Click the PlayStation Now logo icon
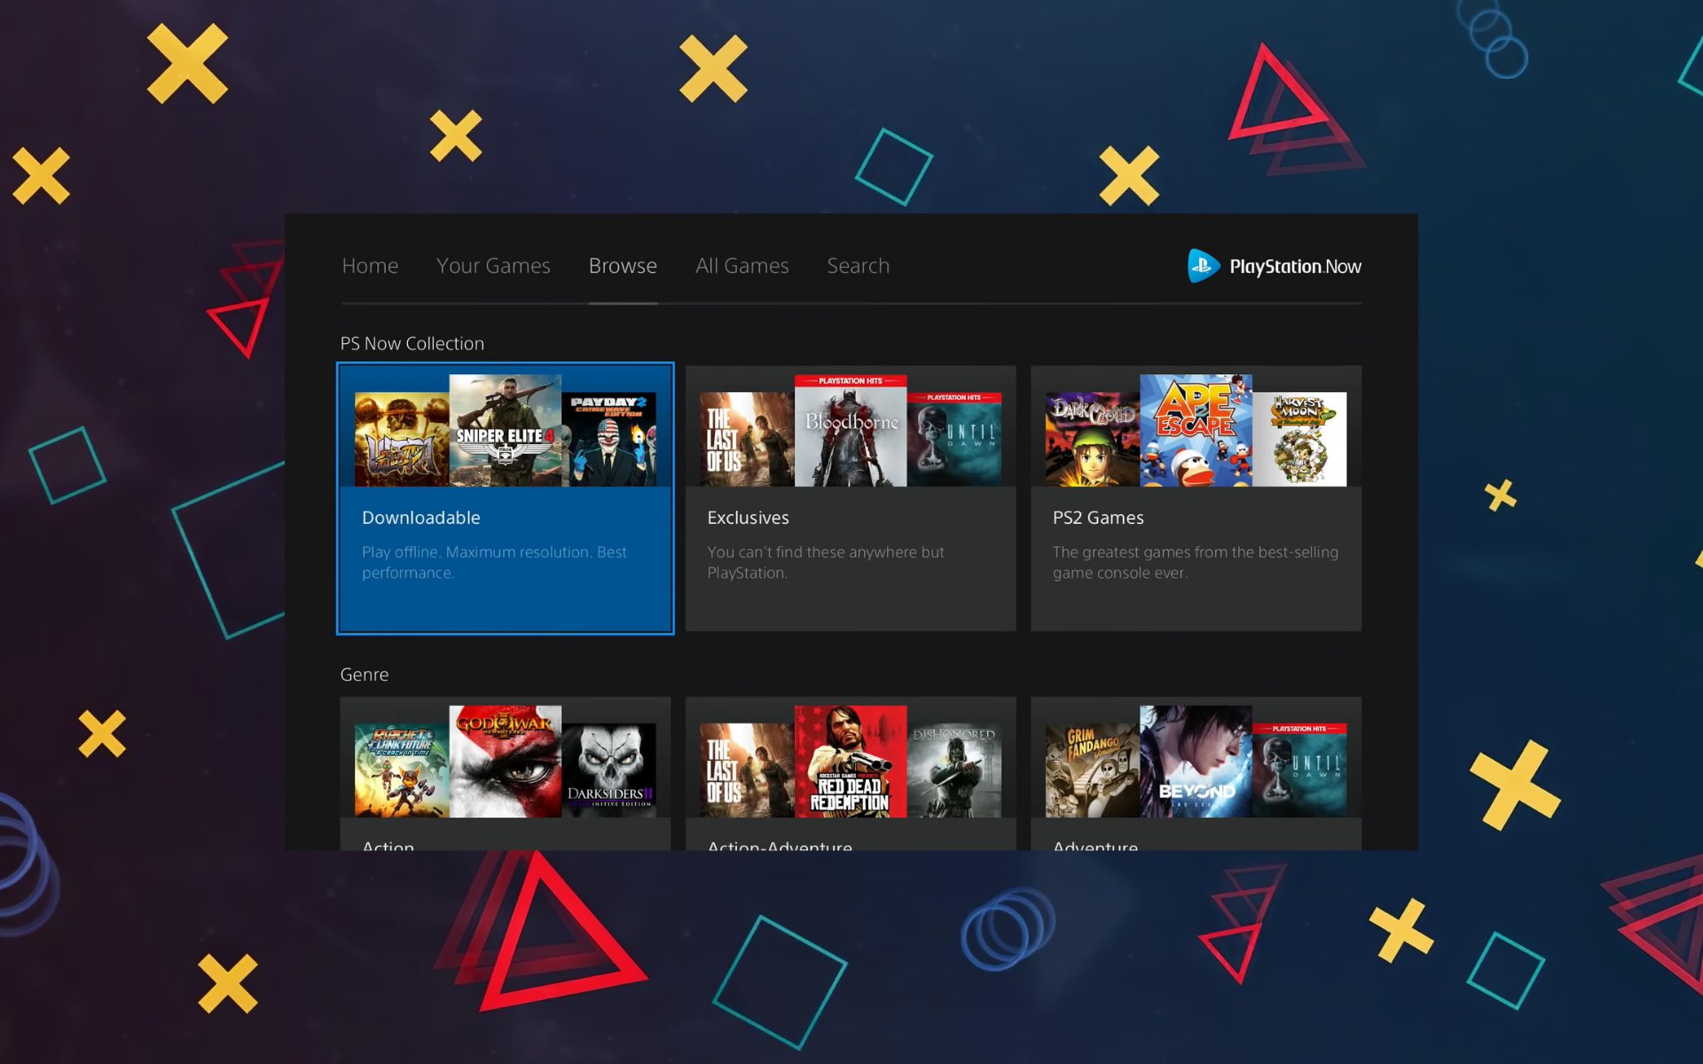The height and width of the screenshot is (1064, 1703). (x=1197, y=266)
